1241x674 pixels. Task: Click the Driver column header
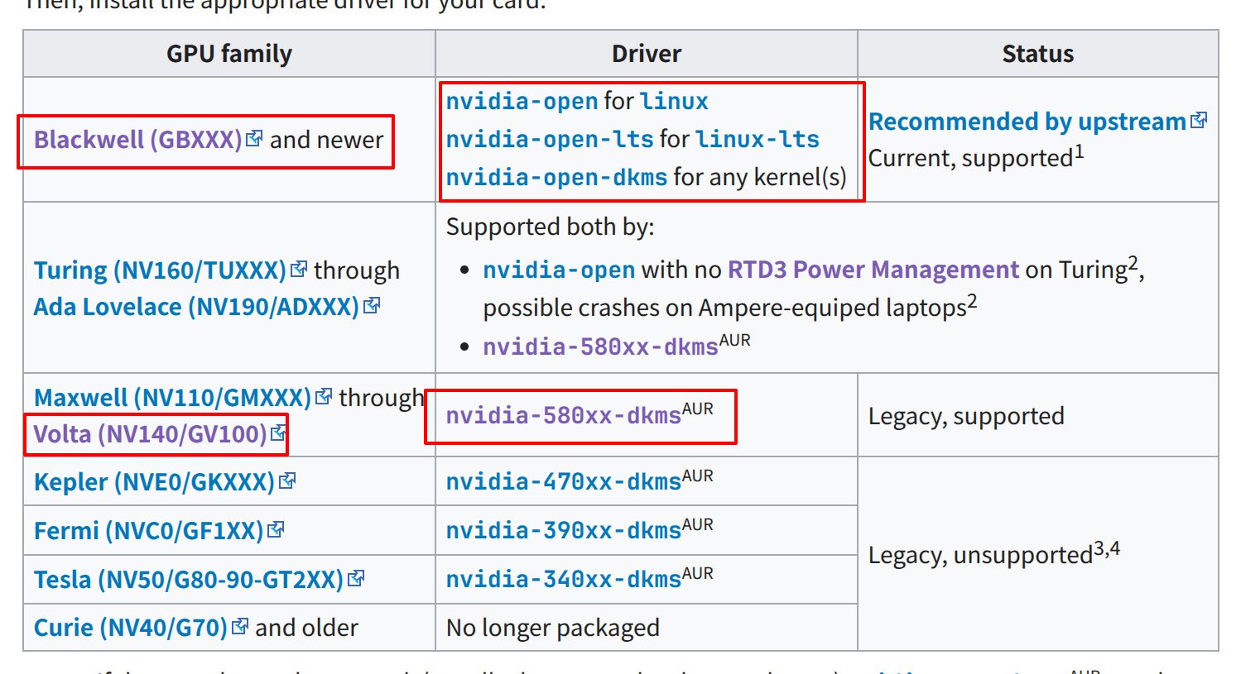click(646, 54)
